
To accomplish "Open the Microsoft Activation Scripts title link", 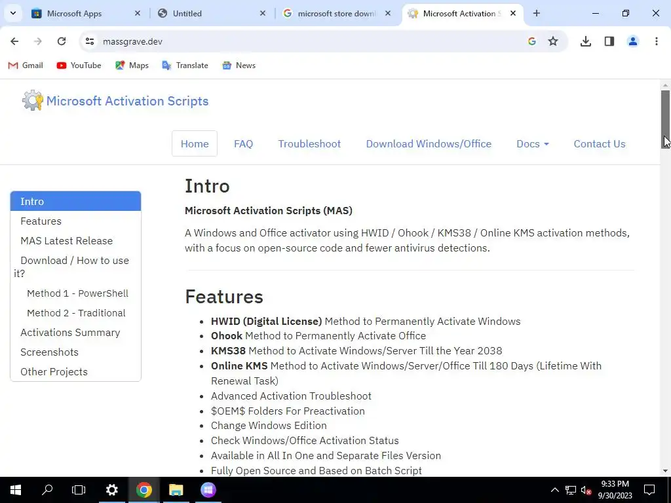I will pos(128,101).
